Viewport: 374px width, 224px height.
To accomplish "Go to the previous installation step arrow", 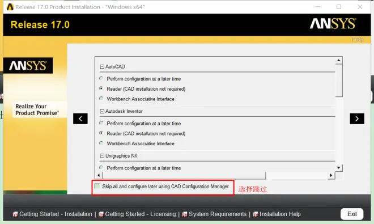I will click(80, 119).
